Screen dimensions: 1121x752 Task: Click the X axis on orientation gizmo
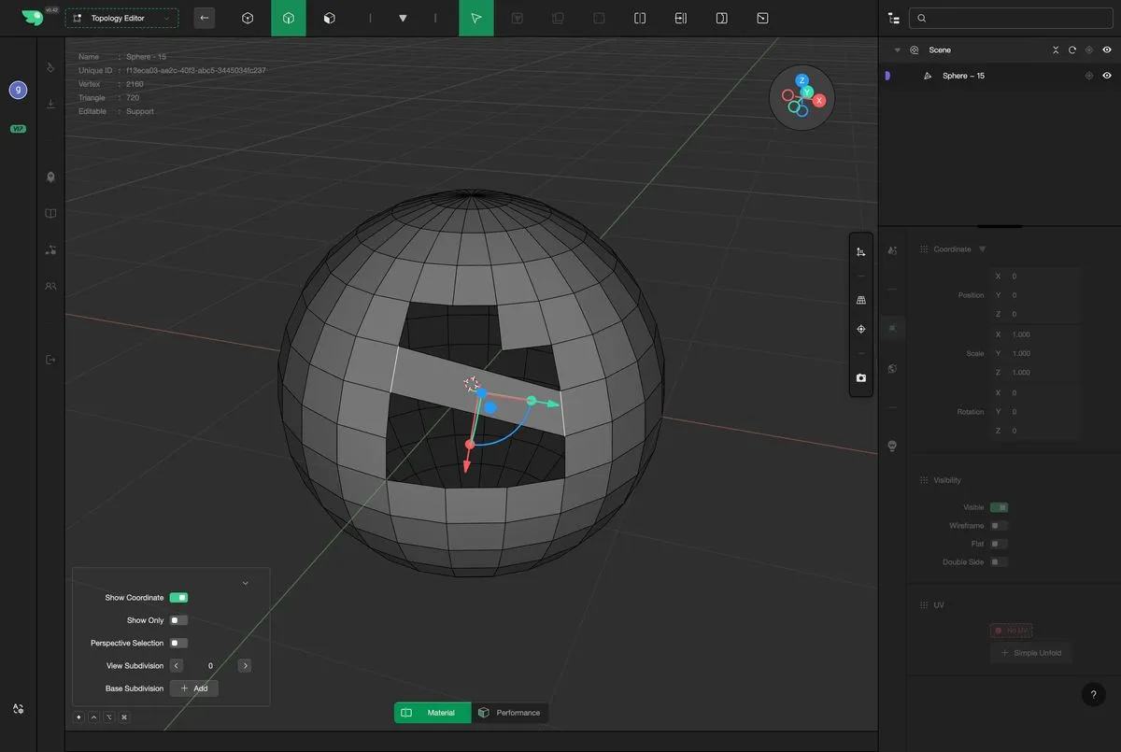pyautogui.click(x=819, y=100)
